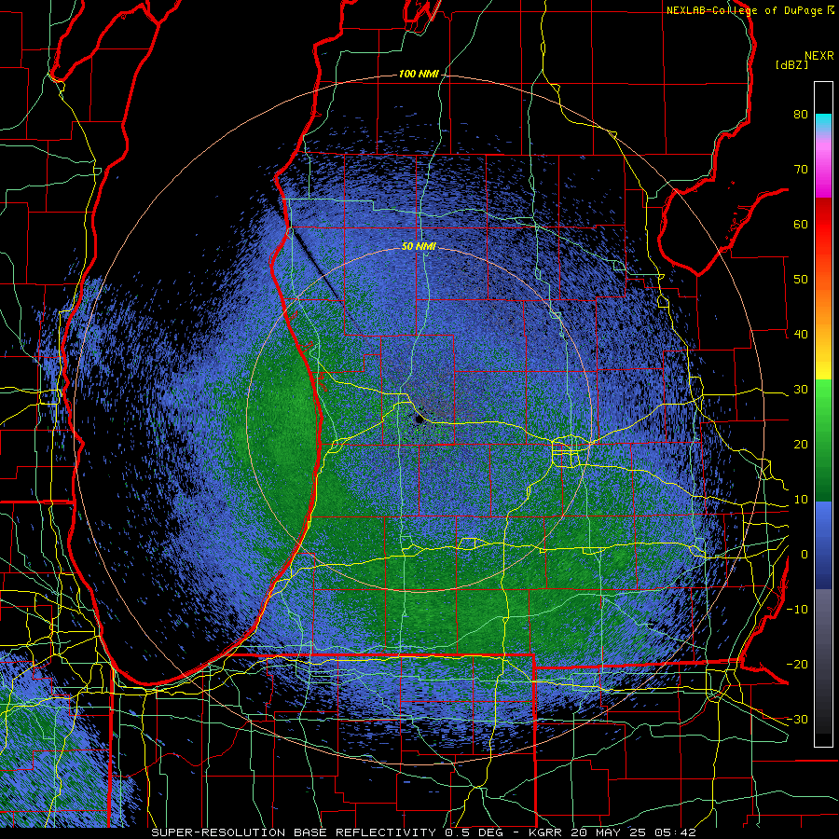Click the -20 value on dBZ scale

[797, 664]
